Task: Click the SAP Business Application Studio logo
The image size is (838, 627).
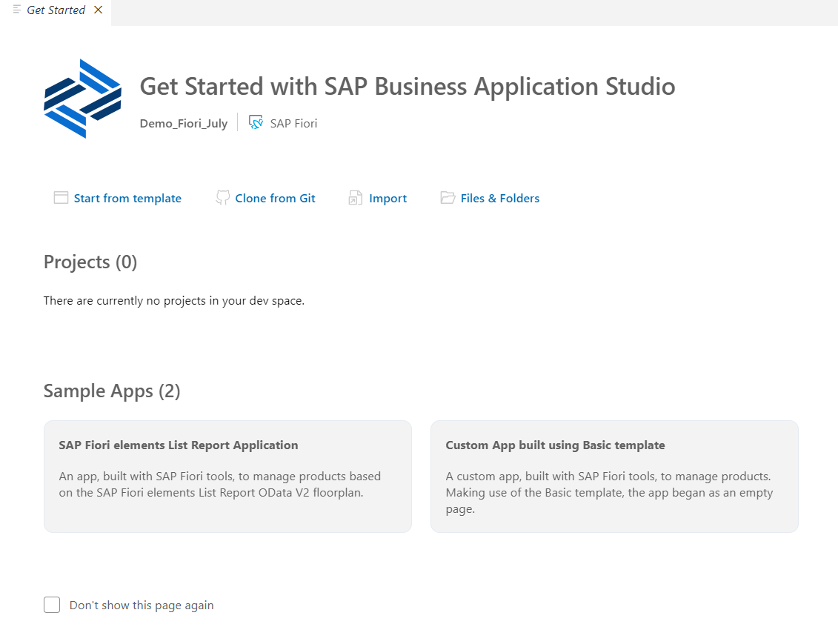Action: click(82, 98)
